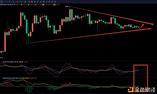Select the parallel channel drawing tool
The width and height of the screenshot is (157, 94).
point(9,2)
